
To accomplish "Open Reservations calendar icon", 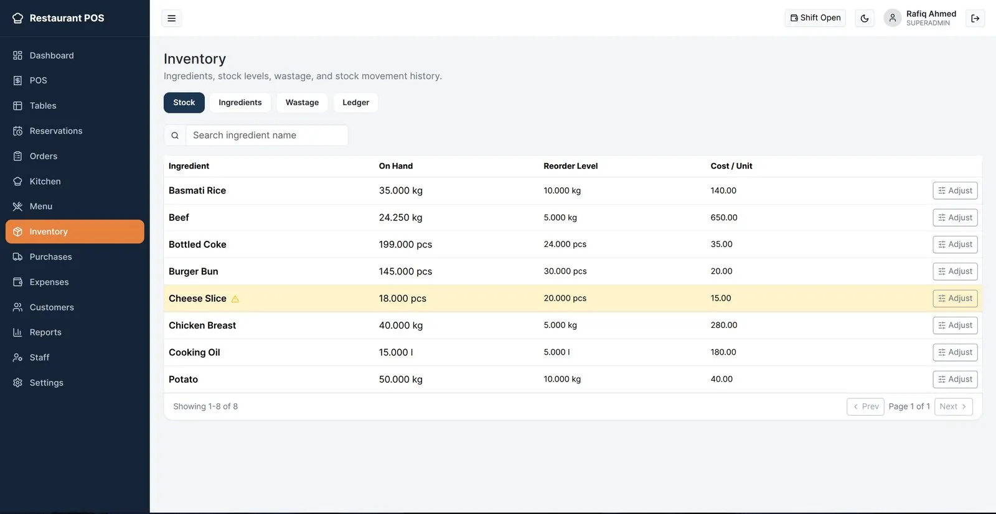I will click(17, 131).
